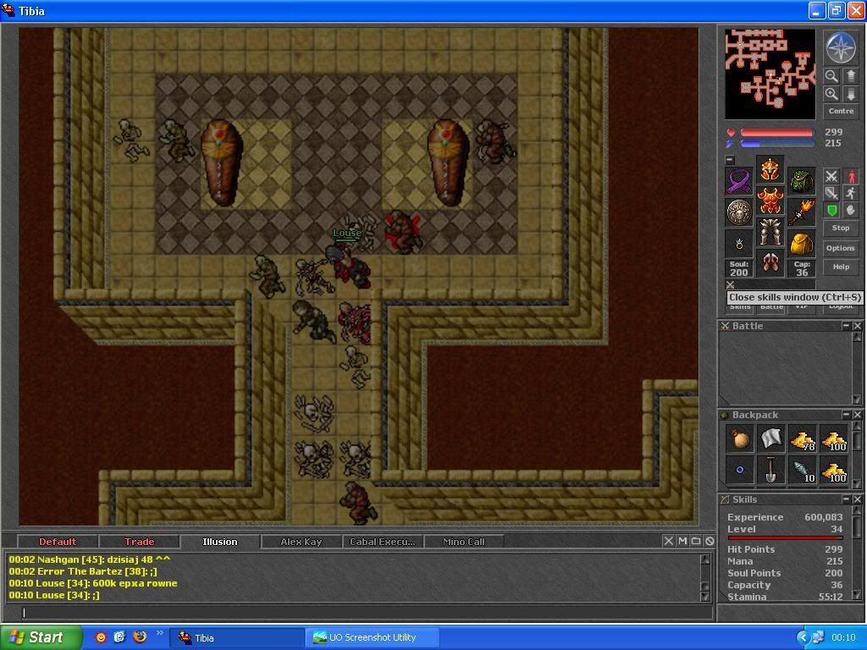Select the ring slot

point(739,244)
